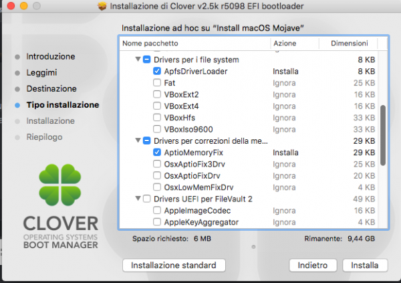Check the OsxAptioFix3Drv checkbox
This screenshot has height=283, width=401.
(157, 164)
